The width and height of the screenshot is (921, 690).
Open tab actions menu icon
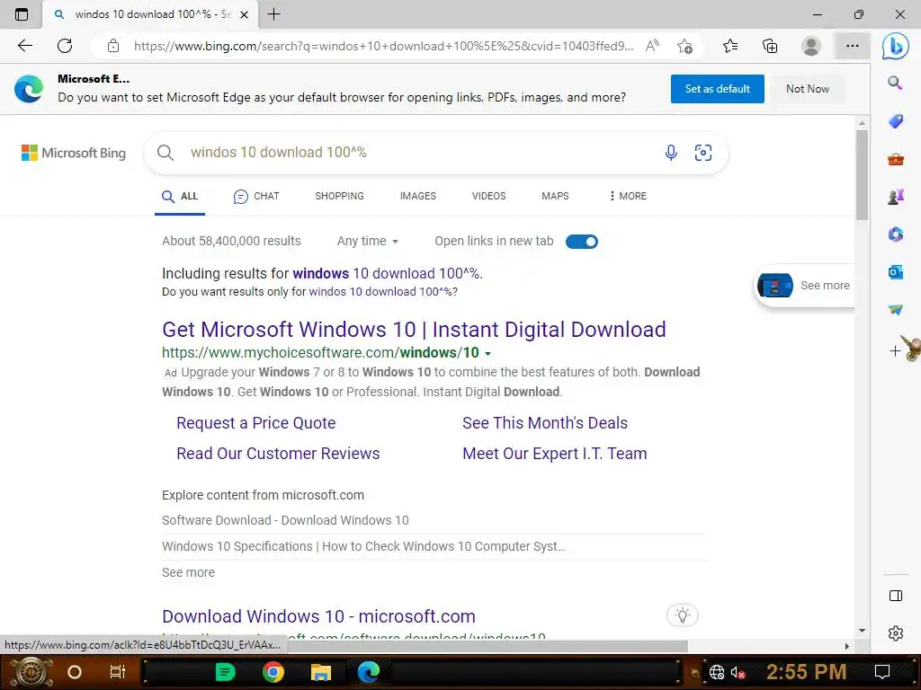[22, 14]
